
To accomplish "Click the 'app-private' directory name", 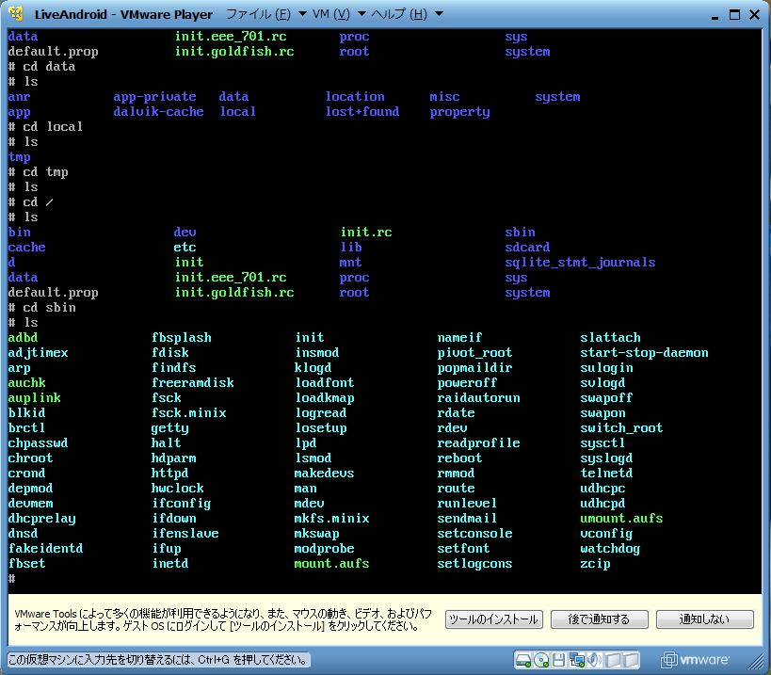I will 155,97.
